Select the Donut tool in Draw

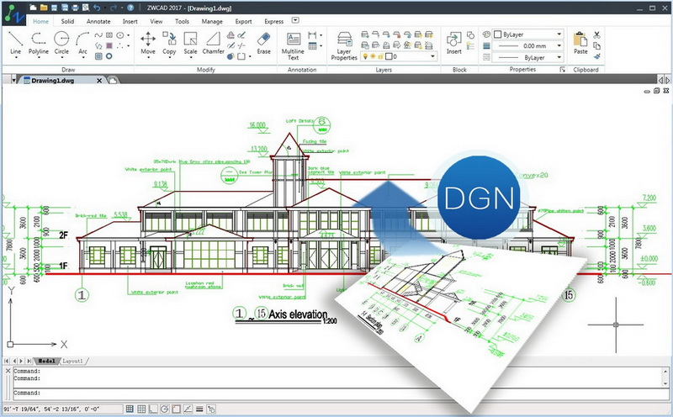pos(109,56)
